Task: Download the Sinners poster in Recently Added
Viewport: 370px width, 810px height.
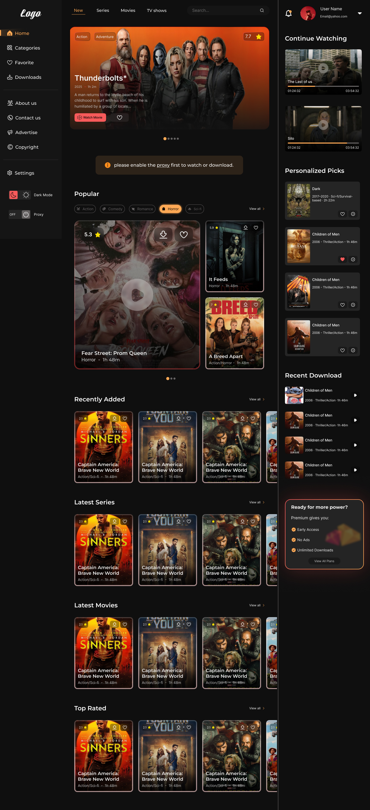Action: tap(115, 419)
